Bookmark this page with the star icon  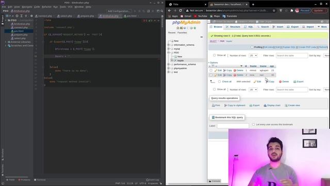274,10
